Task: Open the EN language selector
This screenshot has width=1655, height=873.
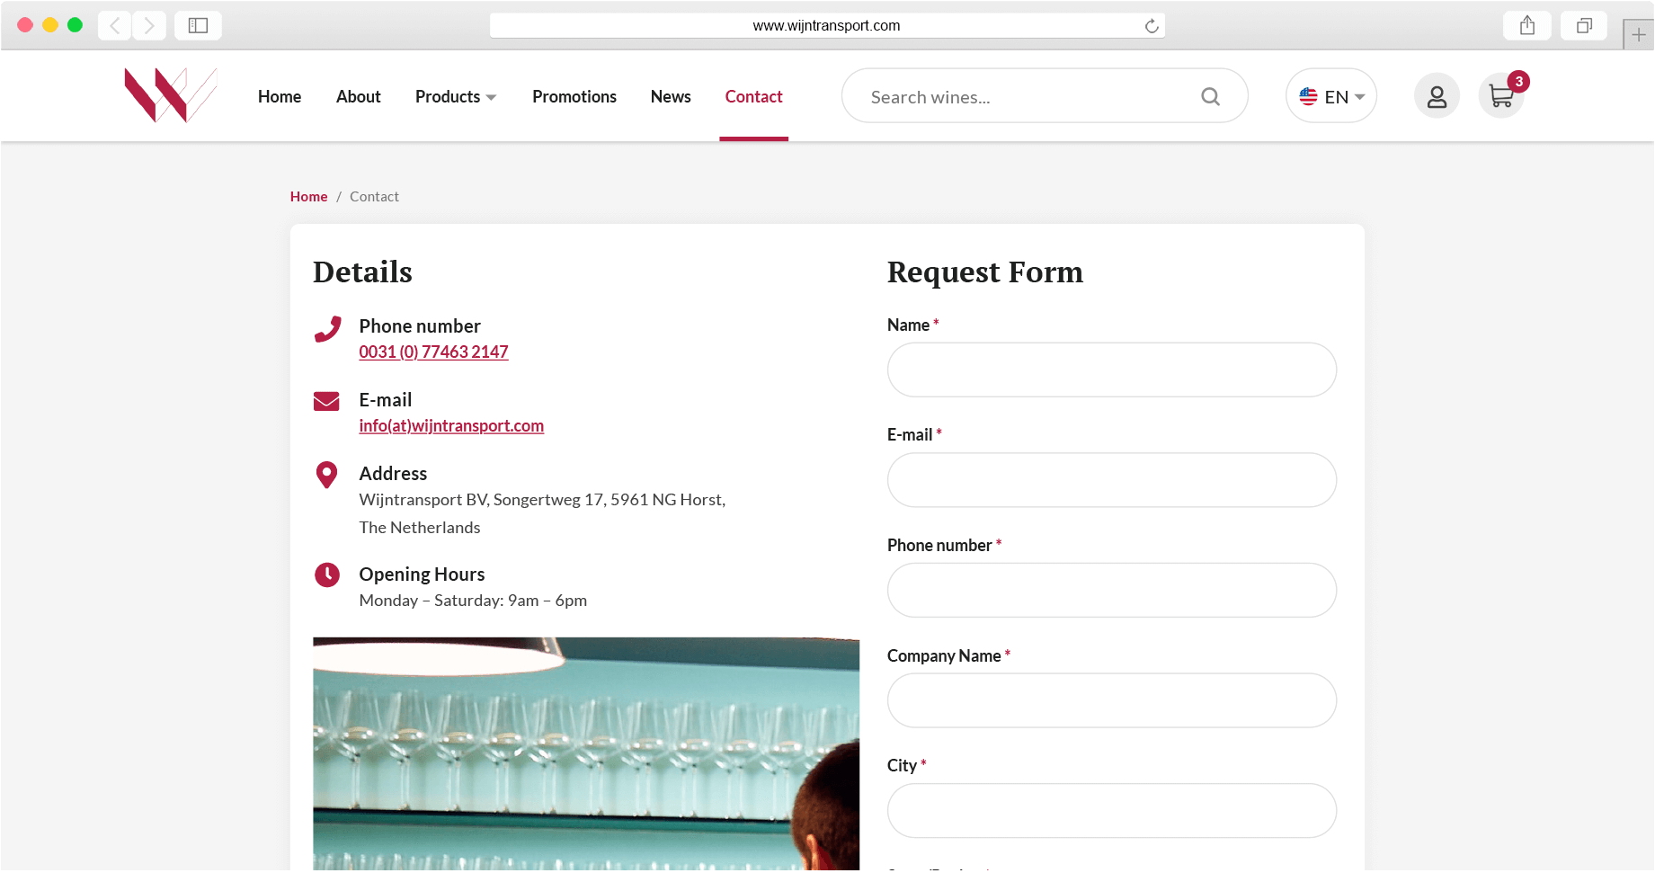Action: tap(1330, 96)
